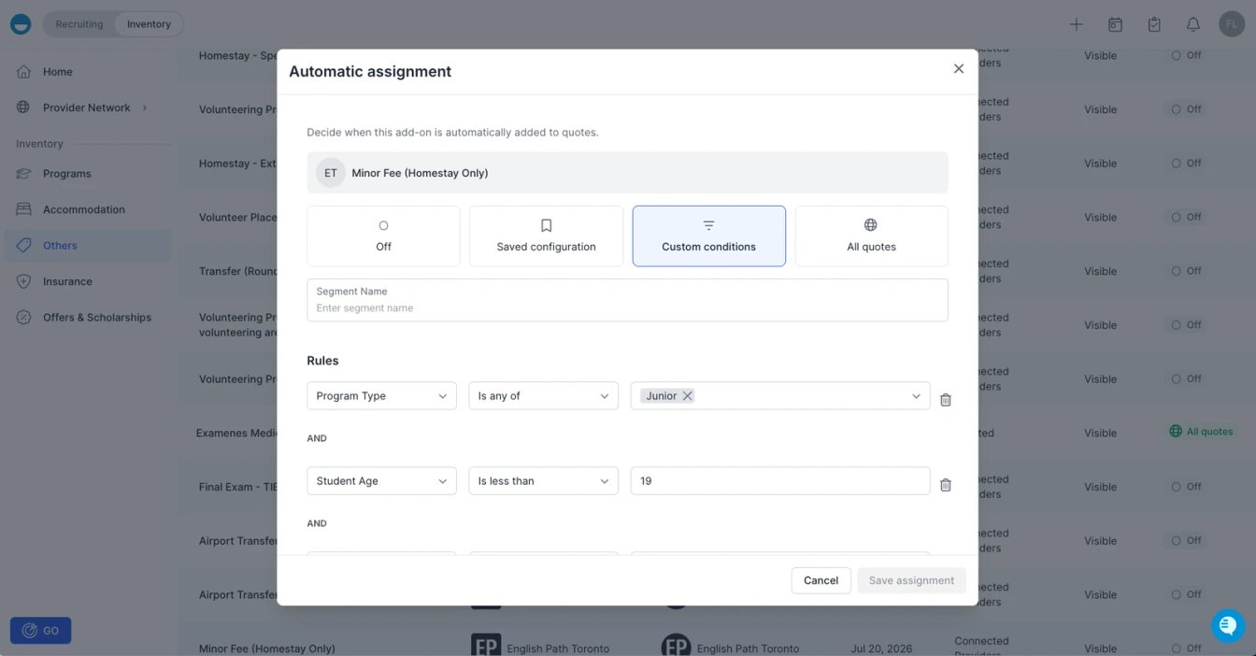Expand the Provider Network chevron
The height and width of the screenshot is (656, 1256).
145,107
